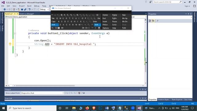Click Enter key on On-Screen Keyboard

coord(95,22)
